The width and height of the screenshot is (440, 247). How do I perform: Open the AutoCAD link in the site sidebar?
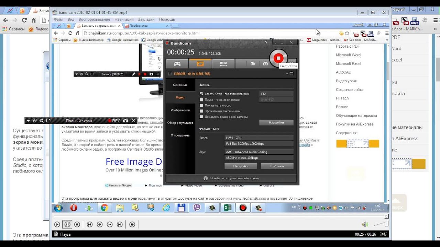tap(343, 72)
